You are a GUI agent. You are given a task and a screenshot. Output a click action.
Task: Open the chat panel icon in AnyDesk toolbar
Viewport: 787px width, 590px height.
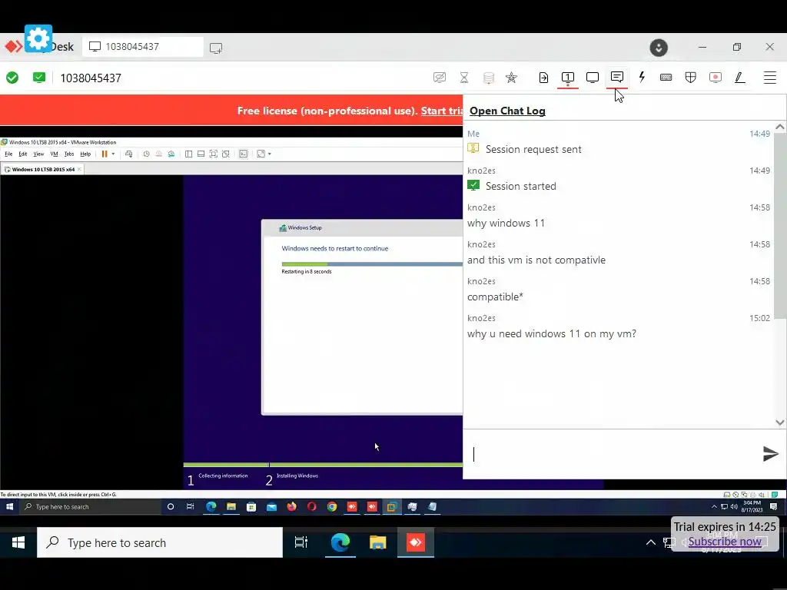click(x=617, y=78)
